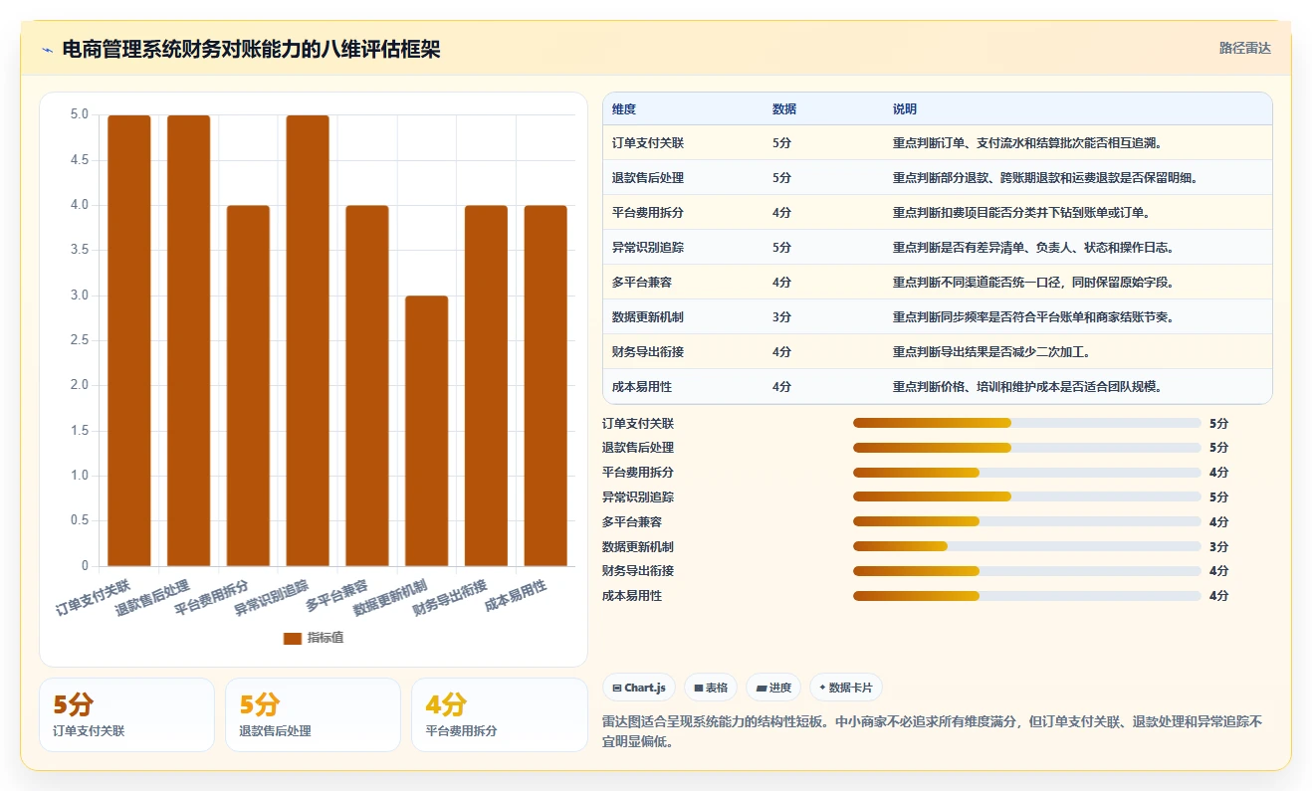Click the 5.0 y-axis label
Image resolution: width=1312 pixels, height=791 pixels.
point(79,114)
